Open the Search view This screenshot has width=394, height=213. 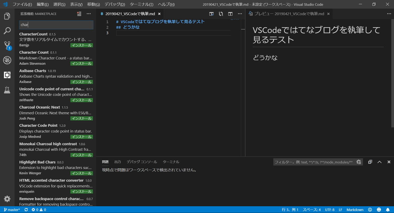tap(7, 30)
